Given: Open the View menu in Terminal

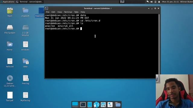Looking at the screenshot, I should coord(60,12).
